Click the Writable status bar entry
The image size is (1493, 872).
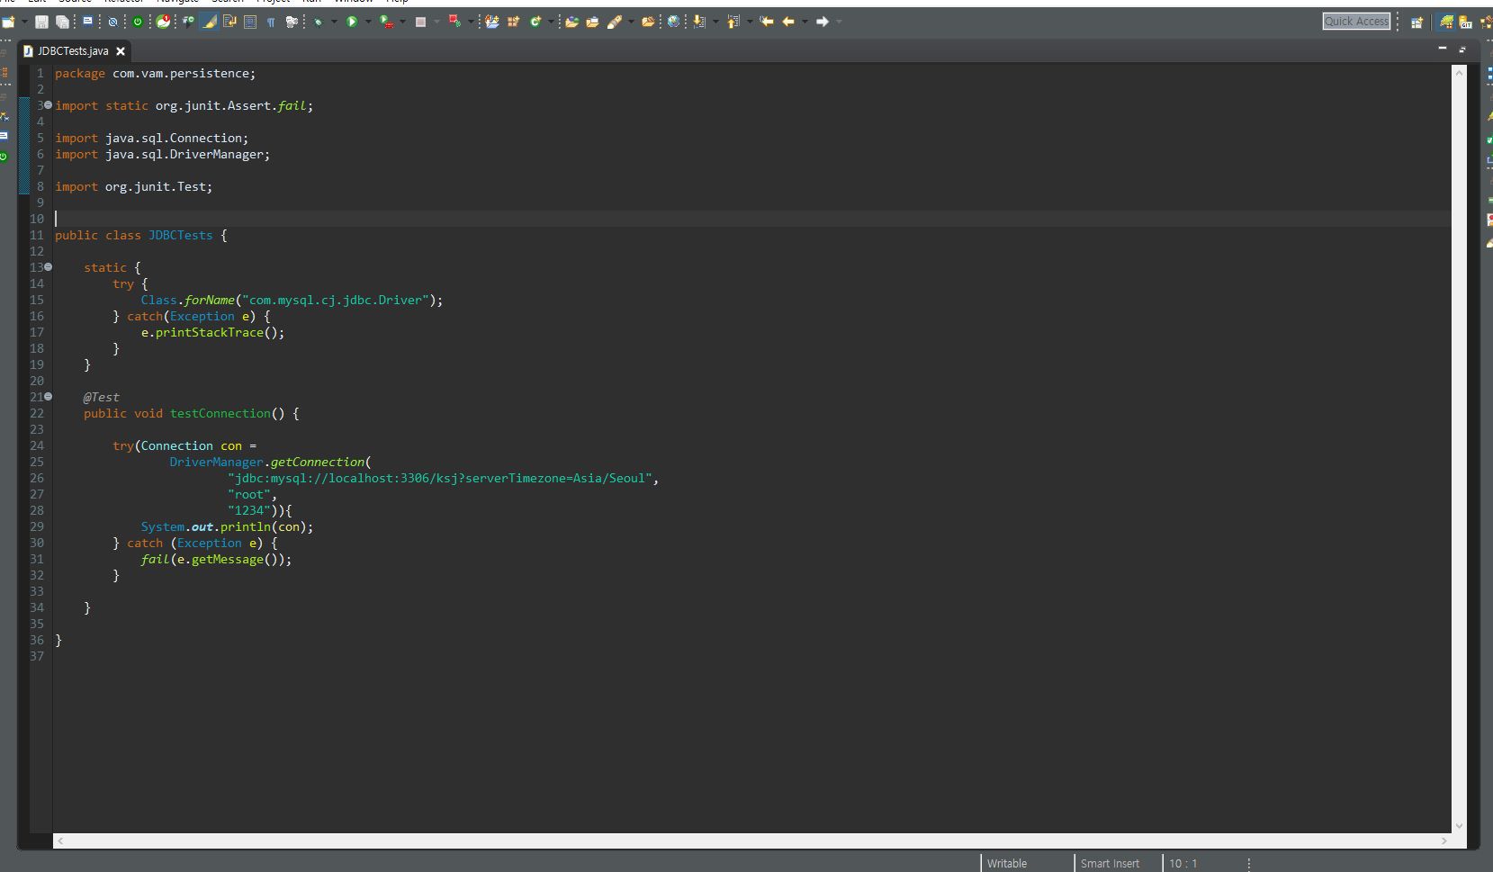pos(1007,863)
